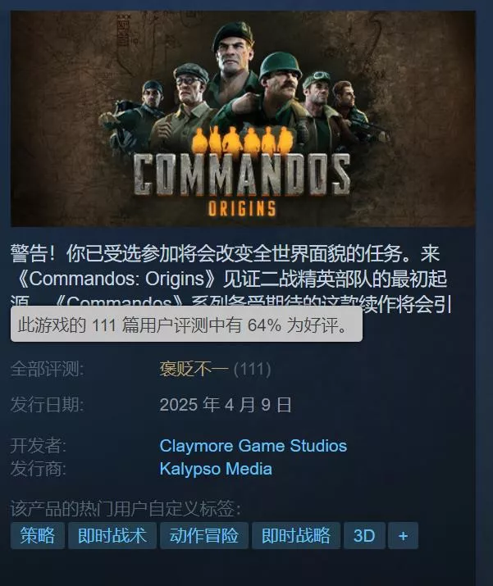Click the (111) review count
The width and height of the screenshot is (493, 586).
253,370
